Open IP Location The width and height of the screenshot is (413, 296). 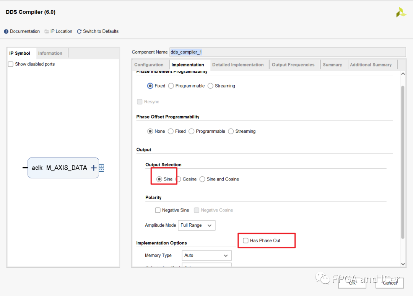[x=58, y=31]
